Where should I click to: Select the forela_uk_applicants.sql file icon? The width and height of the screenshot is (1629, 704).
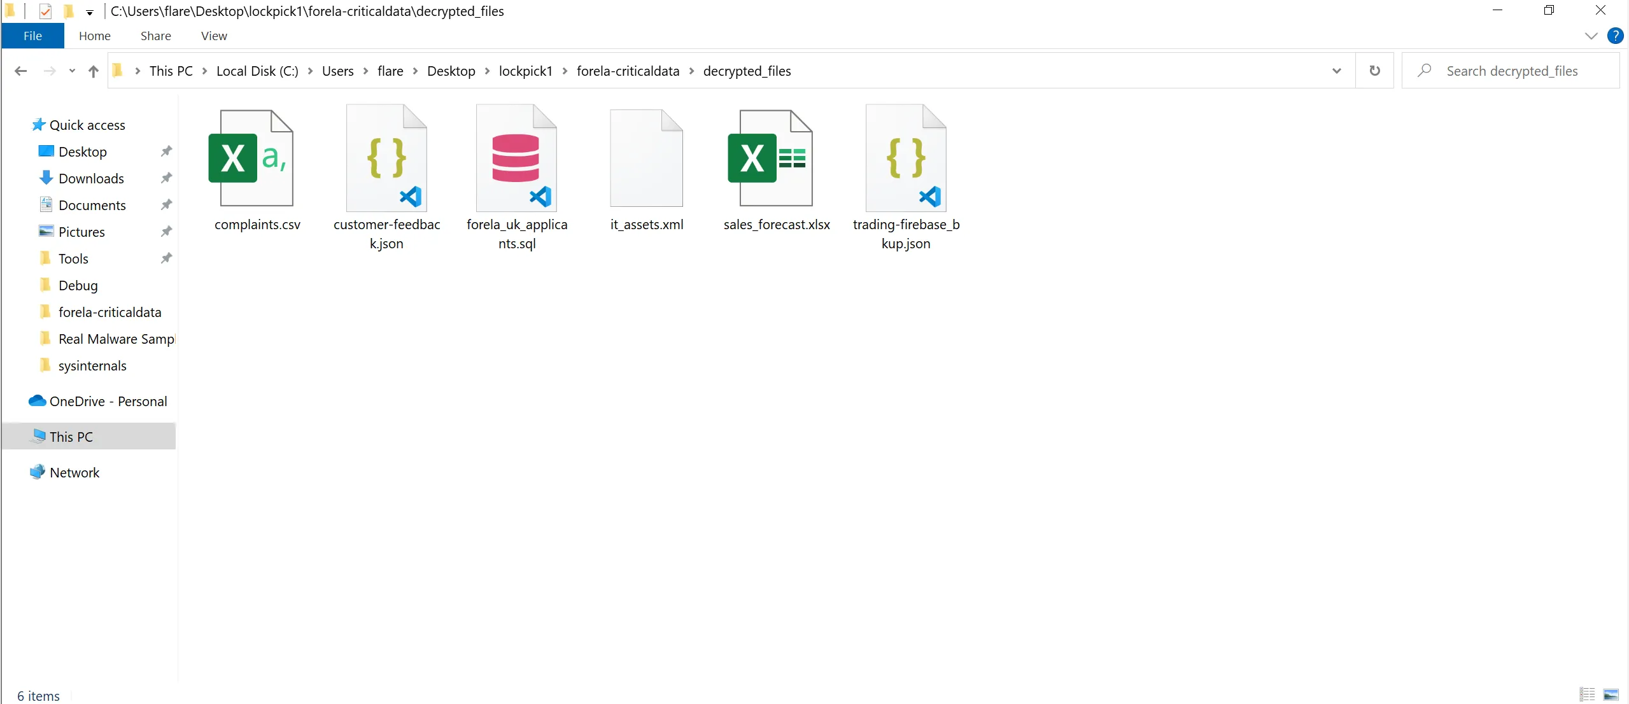[516, 158]
